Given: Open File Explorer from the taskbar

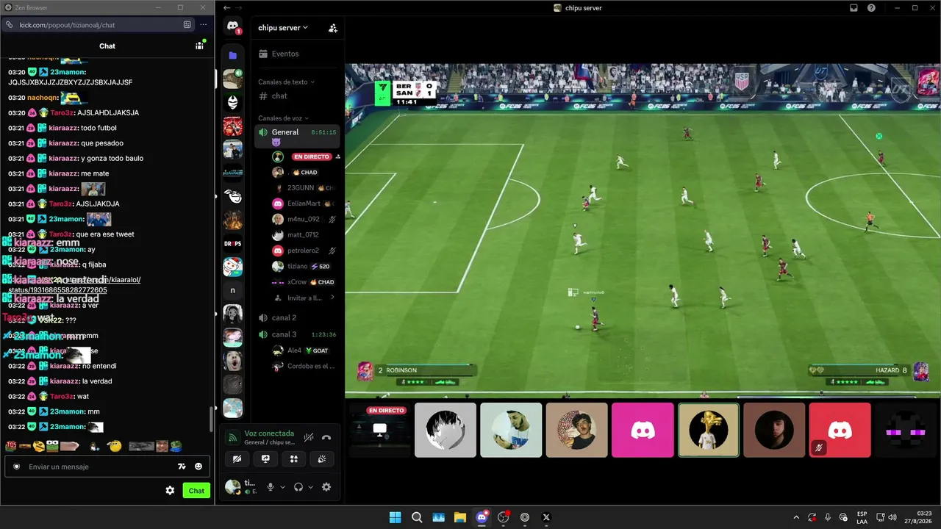Looking at the screenshot, I should (x=460, y=517).
